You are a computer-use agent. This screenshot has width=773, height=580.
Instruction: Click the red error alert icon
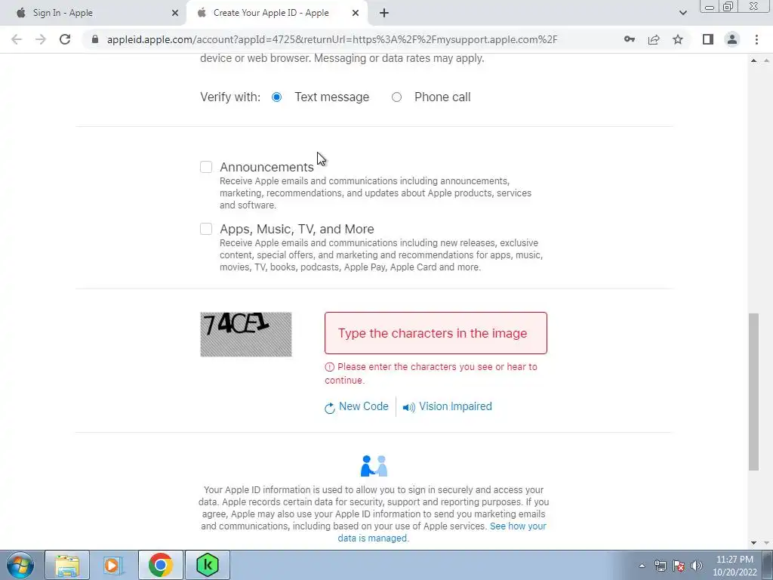[329, 367]
